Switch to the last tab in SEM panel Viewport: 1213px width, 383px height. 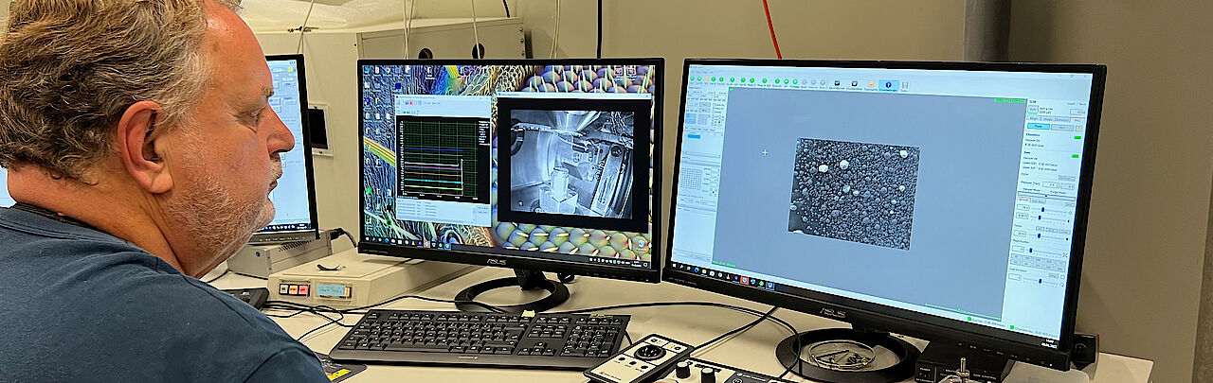1077,119
